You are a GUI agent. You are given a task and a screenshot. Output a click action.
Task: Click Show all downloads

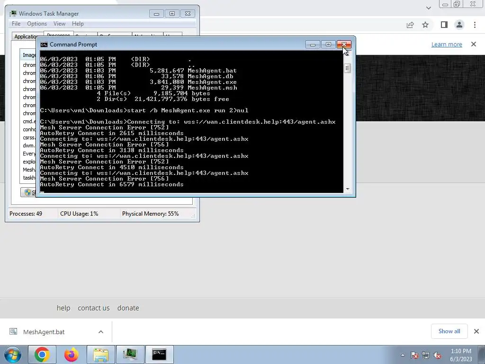[449, 331]
